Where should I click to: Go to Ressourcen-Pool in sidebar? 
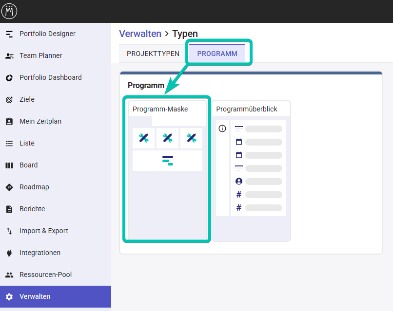[45, 275]
